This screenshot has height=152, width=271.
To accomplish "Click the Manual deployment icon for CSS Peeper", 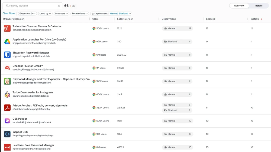I will (x=165, y=121).
